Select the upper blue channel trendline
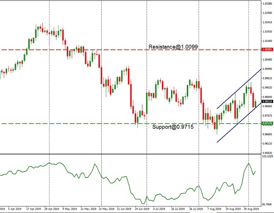Viewport: 274px width, 213px height. tap(239, 89)
